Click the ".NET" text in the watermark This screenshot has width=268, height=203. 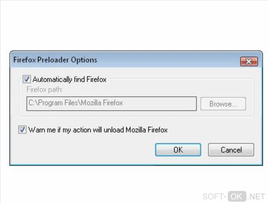256,196
